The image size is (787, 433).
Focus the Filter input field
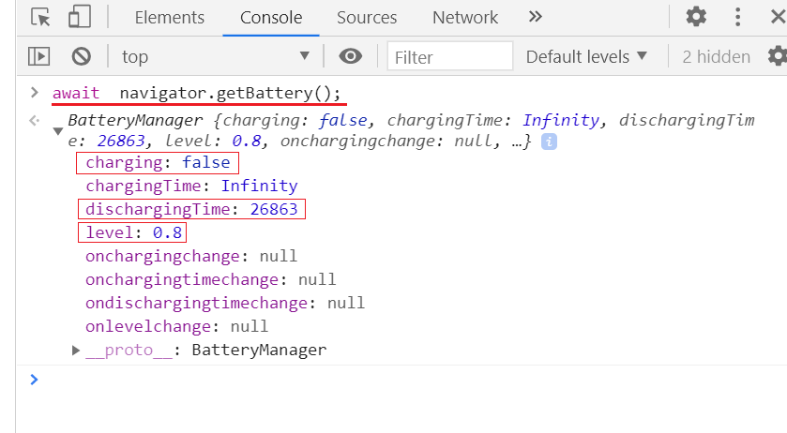coord(450,56)
